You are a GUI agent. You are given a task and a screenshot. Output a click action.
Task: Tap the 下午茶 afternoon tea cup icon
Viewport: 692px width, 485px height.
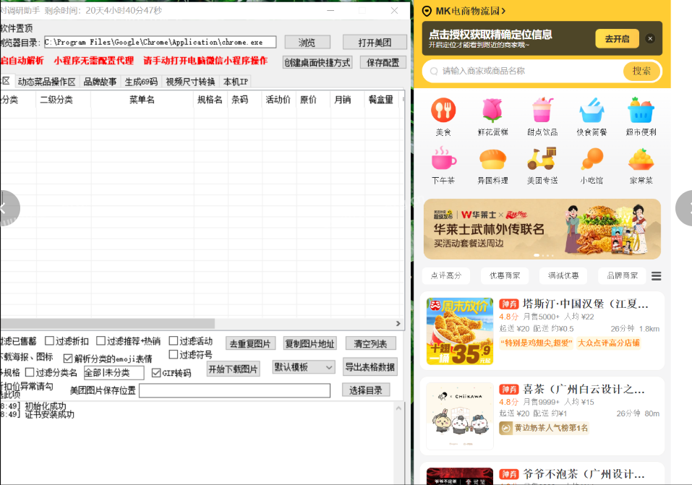(443, 158)
